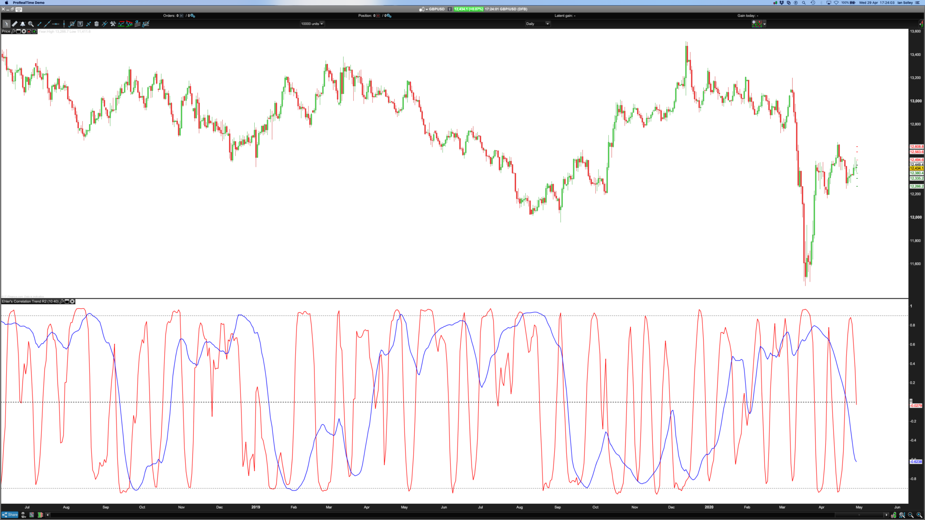This screenshot has height=520, width=925.
Task: Toggle the on-screen keyboard icon
Action: coord(19,9)
